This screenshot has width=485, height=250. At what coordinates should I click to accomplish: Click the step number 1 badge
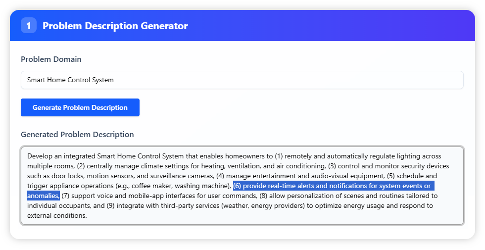pos(29,26)
